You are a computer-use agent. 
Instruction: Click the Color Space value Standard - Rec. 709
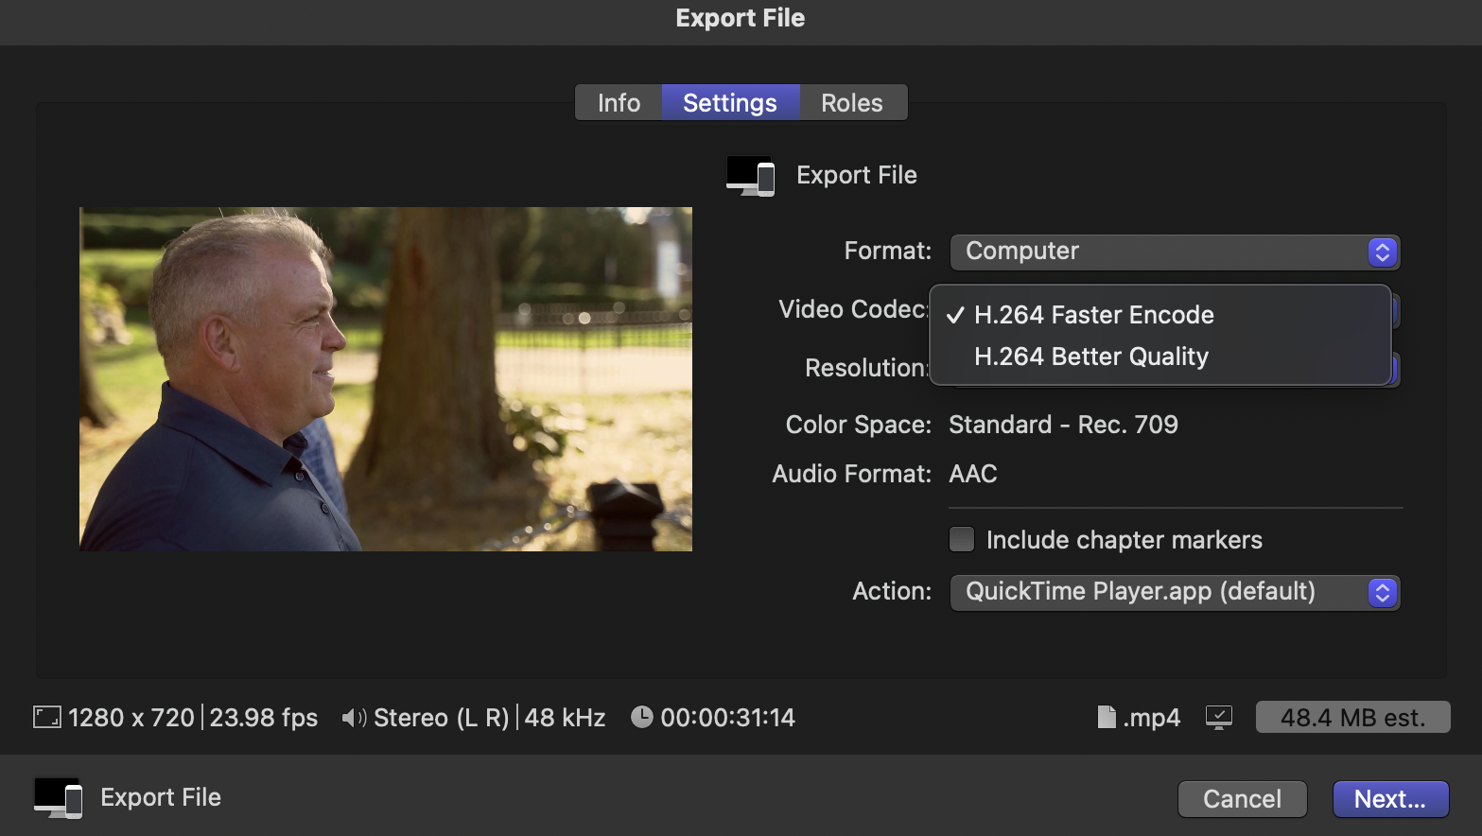point(1063,425)
